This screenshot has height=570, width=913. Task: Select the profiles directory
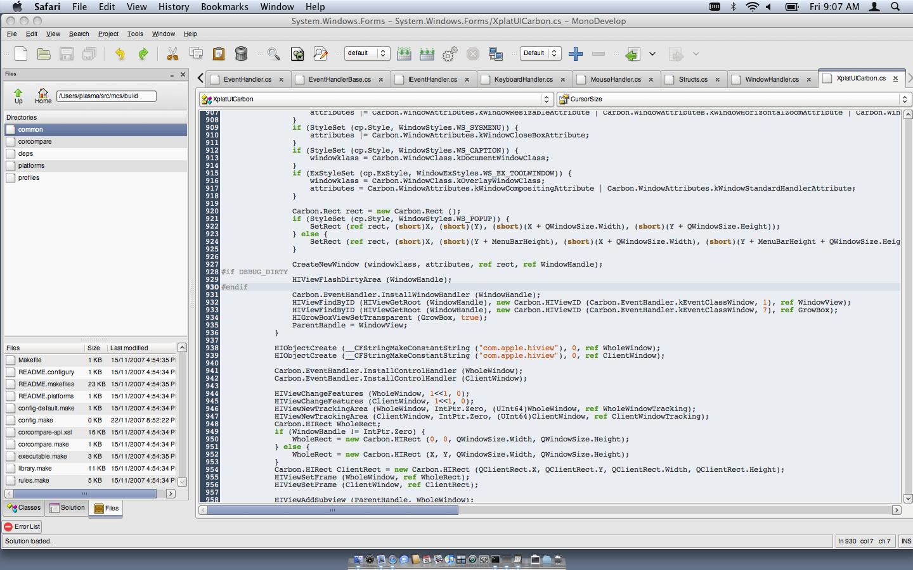click(96, 178)
